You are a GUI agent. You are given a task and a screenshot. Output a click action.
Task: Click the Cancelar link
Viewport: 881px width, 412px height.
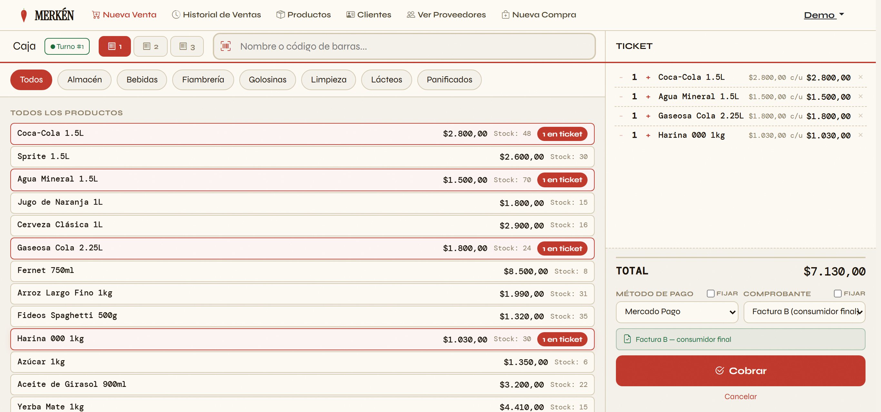740,397
